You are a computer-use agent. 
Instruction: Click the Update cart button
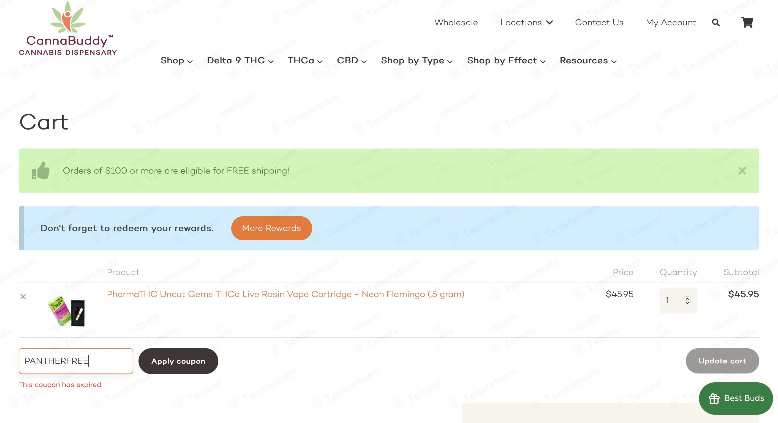coord(722,361)
